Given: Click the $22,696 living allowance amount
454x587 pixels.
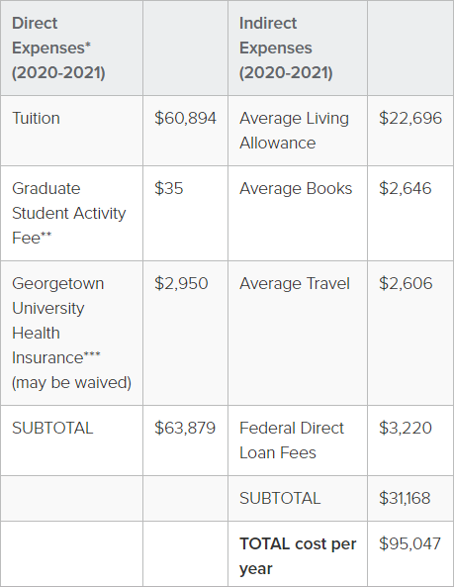Looking at the screenshot, I should coord(410,119).
